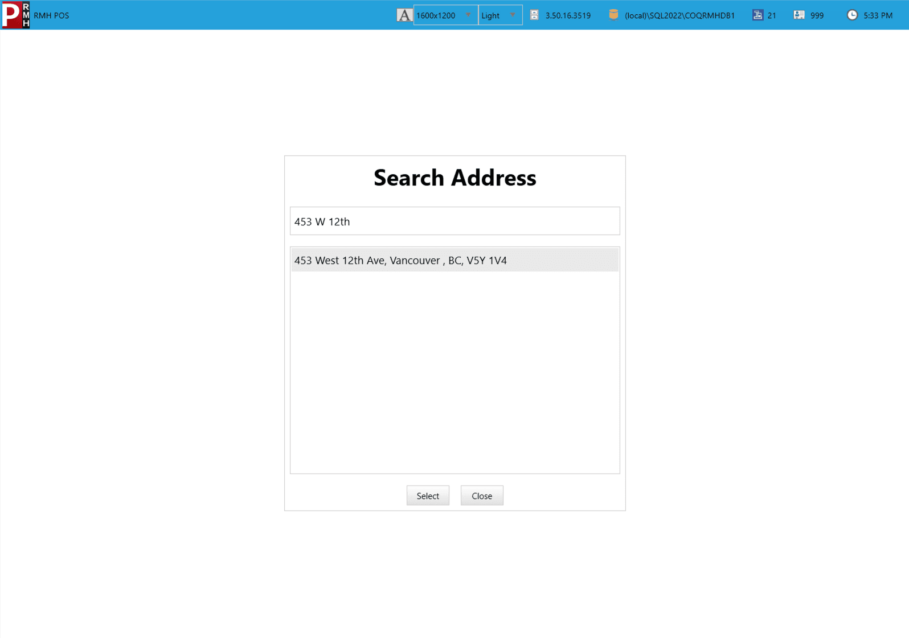Click the Select button
909x638 pixels.
click(x=428, y=496)
